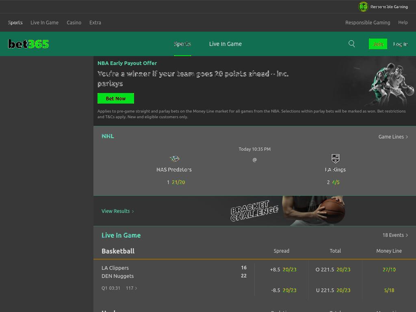Switch to the Live In Game header tab
This screenshot has height=312, width=416.
pyautogui.click(x=225, y=44)
